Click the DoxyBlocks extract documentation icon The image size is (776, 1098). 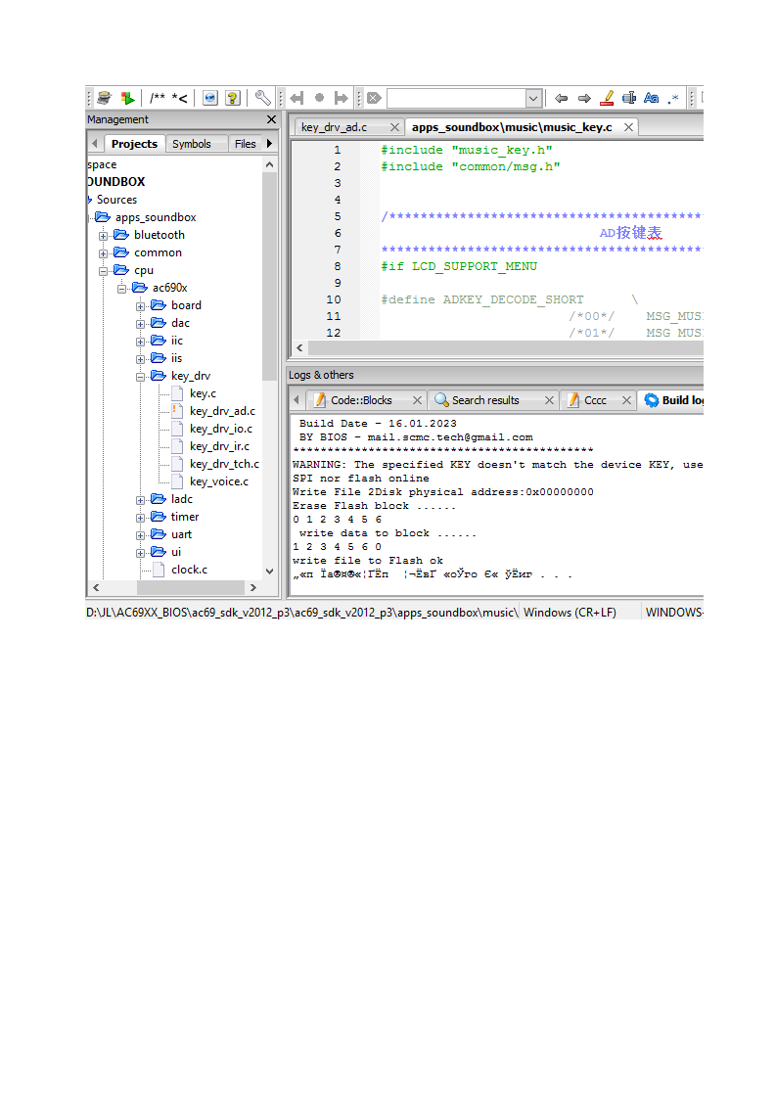[x=105, y=98]
